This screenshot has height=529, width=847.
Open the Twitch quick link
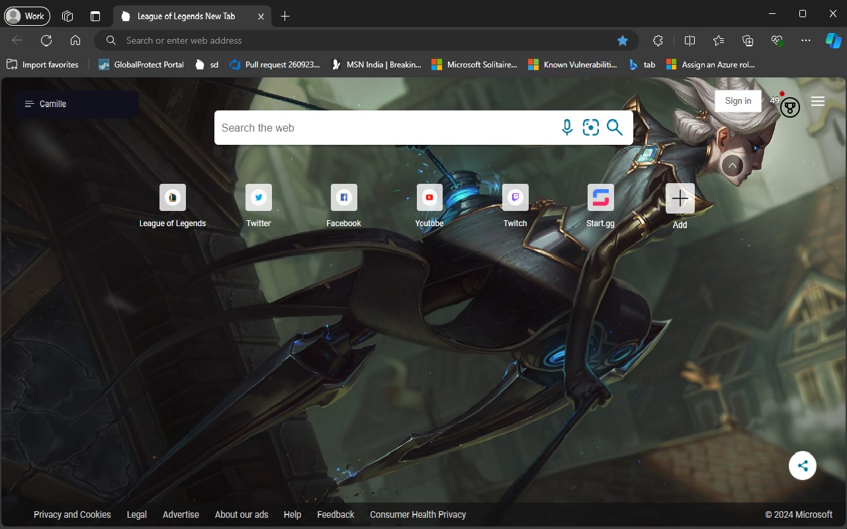coord(515,206)
